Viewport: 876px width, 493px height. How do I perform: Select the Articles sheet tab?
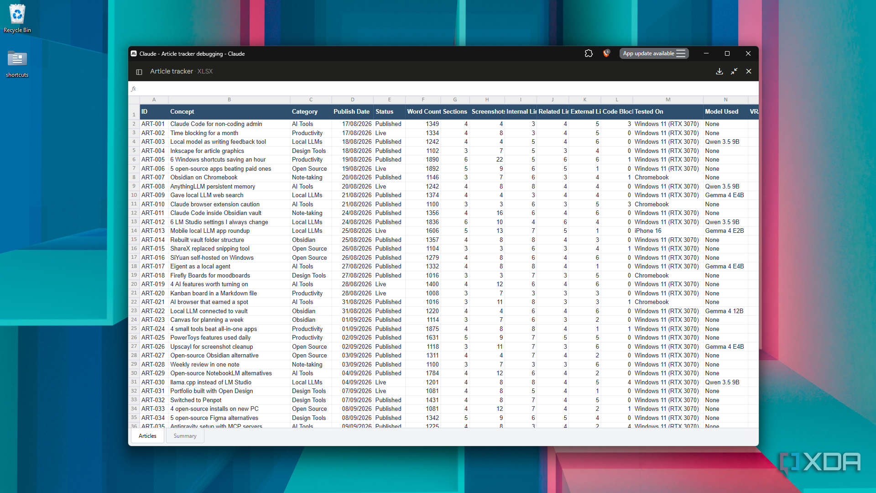tap(147, 436)
